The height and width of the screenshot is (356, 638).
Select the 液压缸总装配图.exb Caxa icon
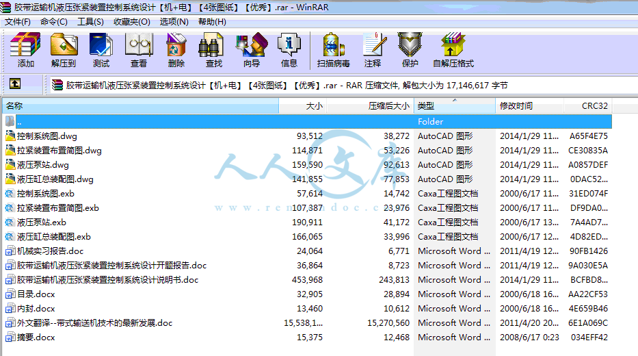(10, 237)
